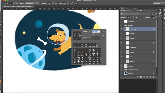Collapse the Layers panel with double arrows
The height and width of the screenshot is (93, 165).
[153, 8]
